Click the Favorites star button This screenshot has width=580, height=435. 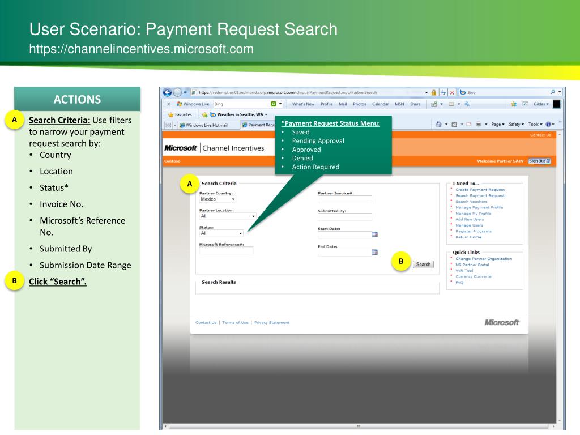[180, 114]
